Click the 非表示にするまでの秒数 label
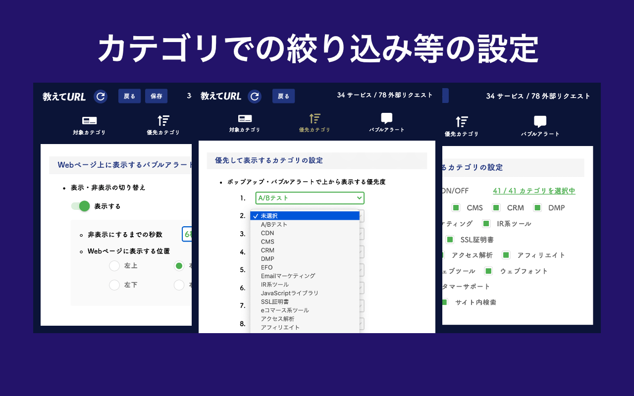Viewport: 634px width, 396px height. coord(125,234)
